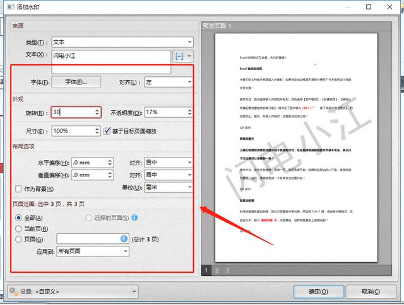Open the text 对齐(L) dropdown showing 左
Viewport: 404px width, 305px height.
[x=169, y=82]
